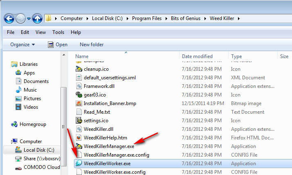This screenshot has height=175, width=292.
Task: Open the Videos library
Action: 31,107
